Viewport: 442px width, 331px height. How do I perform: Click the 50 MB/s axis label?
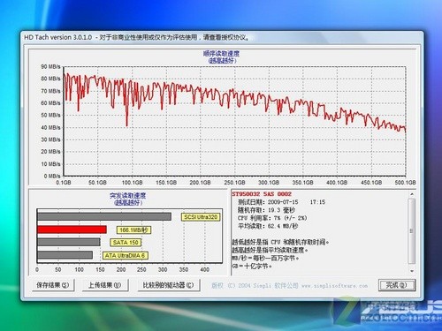[50, 115]
